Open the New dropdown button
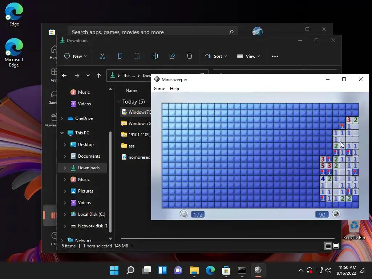This screenshot has height=279, width=372. [75, 56]
